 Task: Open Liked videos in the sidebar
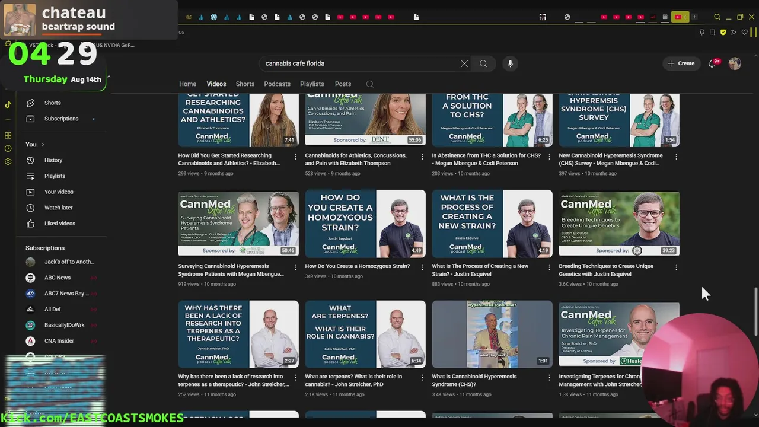59,224
